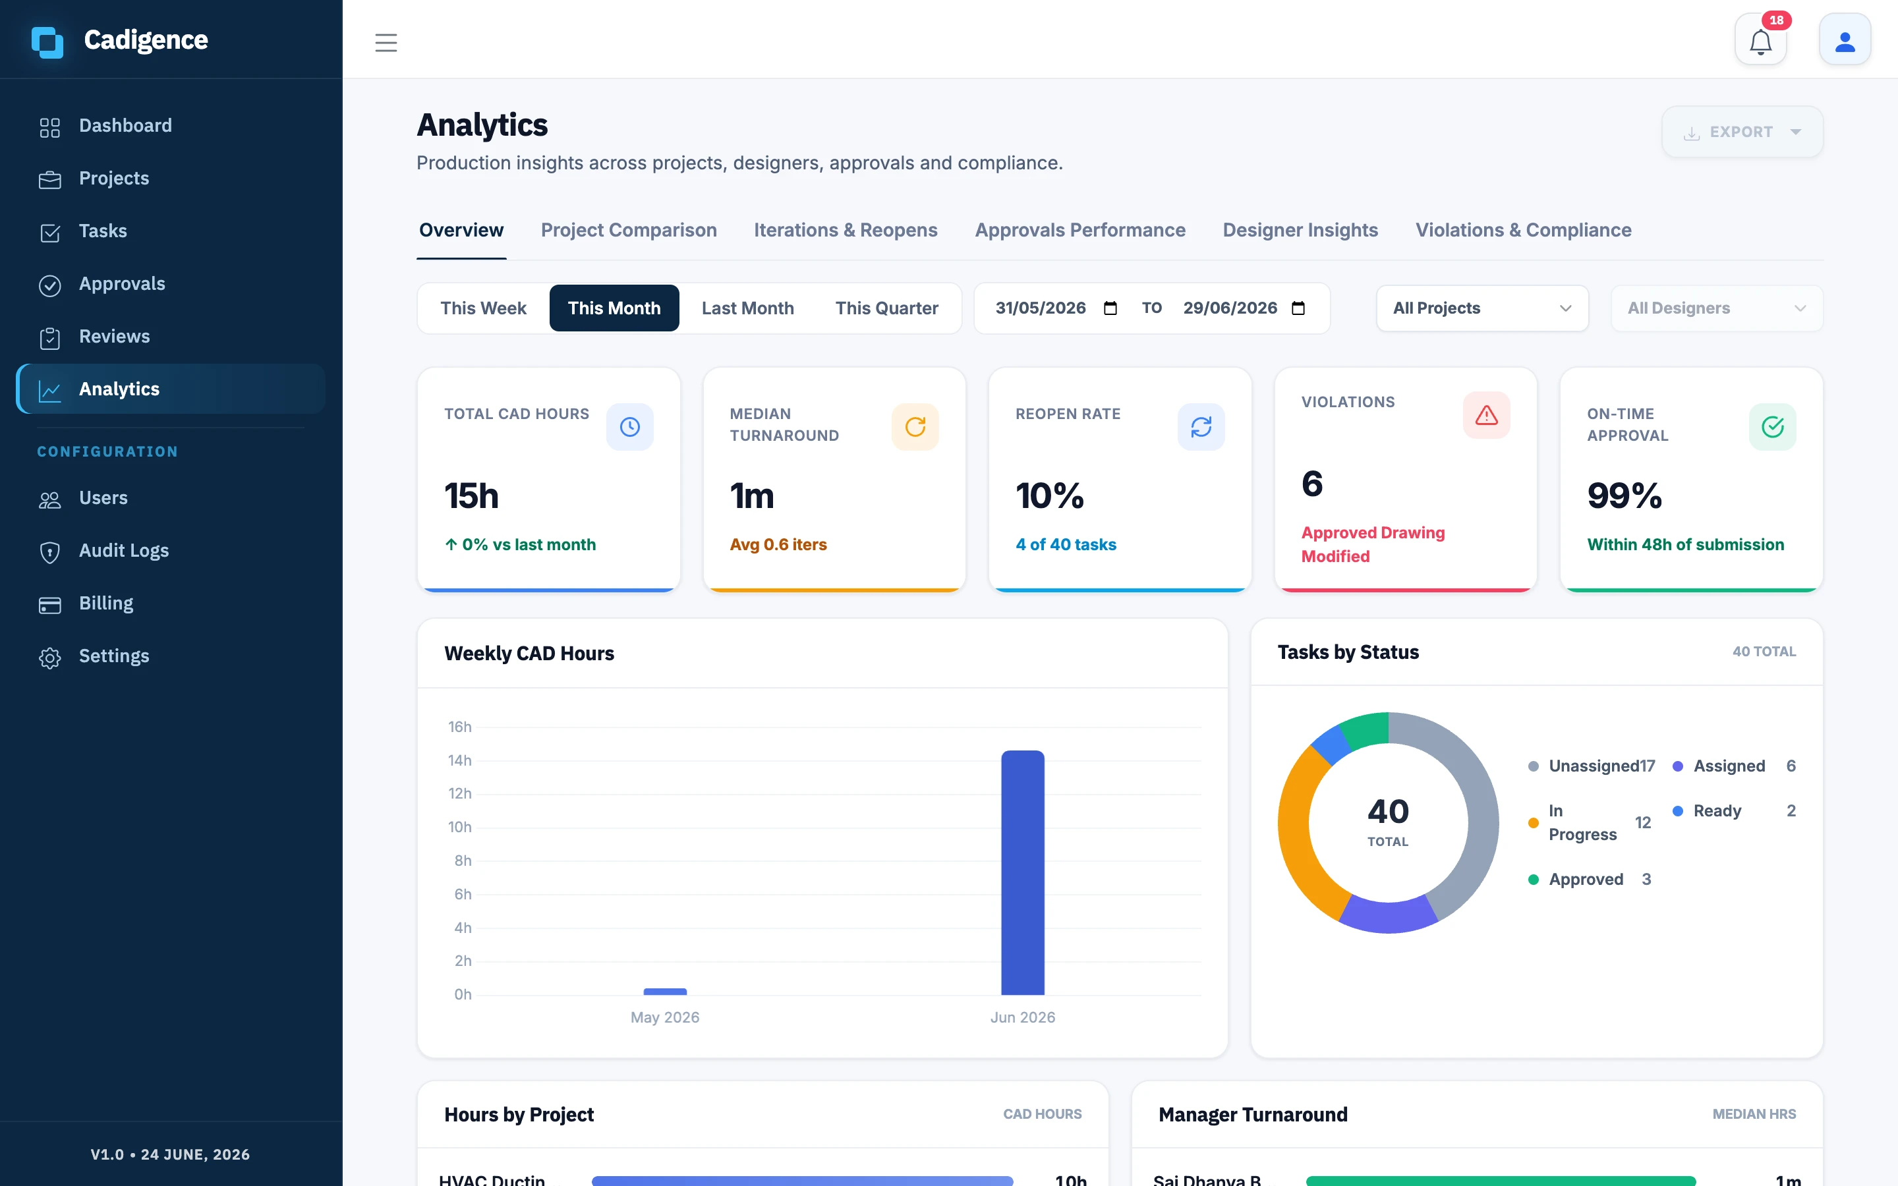Screen dimensions: 1898x1186
Task: Click the Projects briefcase icon
Action: (50, 180)
